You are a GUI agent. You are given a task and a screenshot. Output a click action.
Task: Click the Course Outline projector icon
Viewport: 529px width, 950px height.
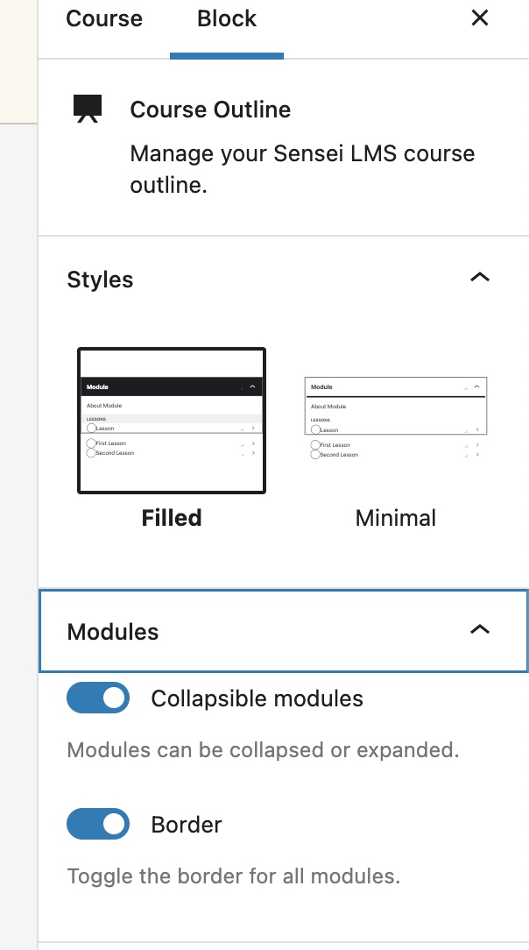point(85,108)
